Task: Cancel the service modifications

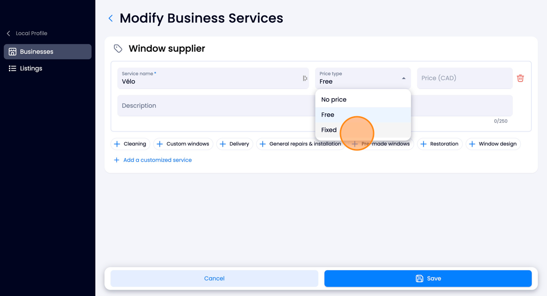Action: 214,278
